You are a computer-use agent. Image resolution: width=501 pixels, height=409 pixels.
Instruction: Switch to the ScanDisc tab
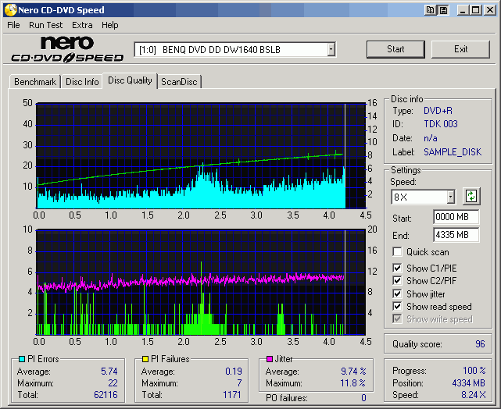(179, 81)
